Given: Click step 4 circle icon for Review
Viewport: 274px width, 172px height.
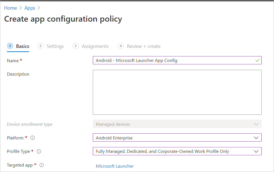Looking at the screenshot, I should coord(121,46).
